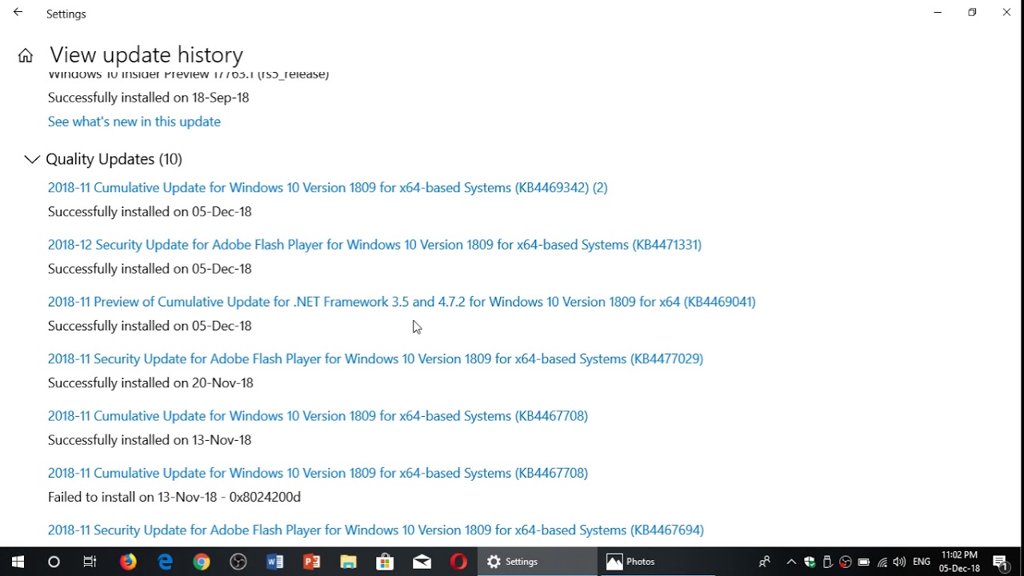Open KB4467708 update installed on 13-Nov-18
1024x576 pixels.
[x=318, y=416]
